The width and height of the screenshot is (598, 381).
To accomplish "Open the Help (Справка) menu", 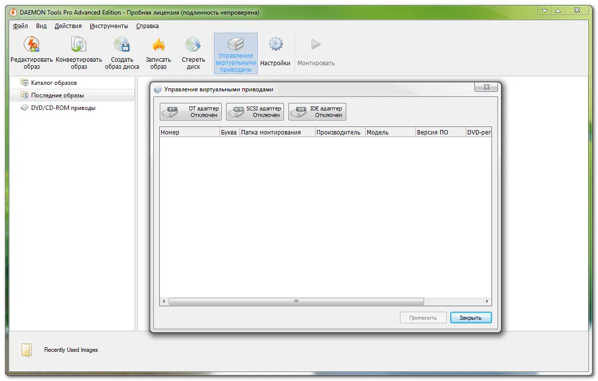I will click(x=147, y=26).
